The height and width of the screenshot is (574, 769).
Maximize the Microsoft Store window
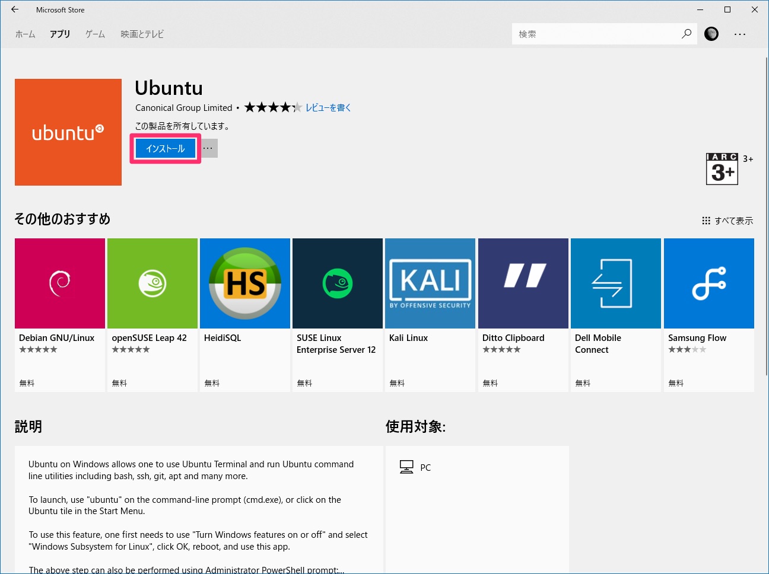coord(727,9)
